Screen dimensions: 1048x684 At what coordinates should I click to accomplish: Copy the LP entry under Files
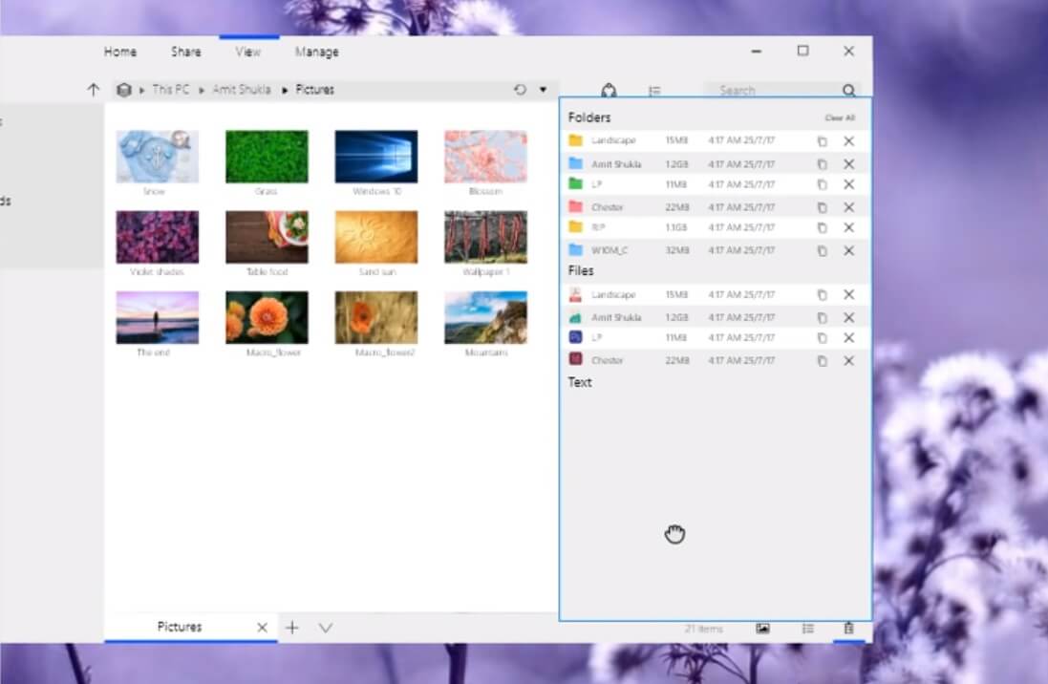coord(823,338)
